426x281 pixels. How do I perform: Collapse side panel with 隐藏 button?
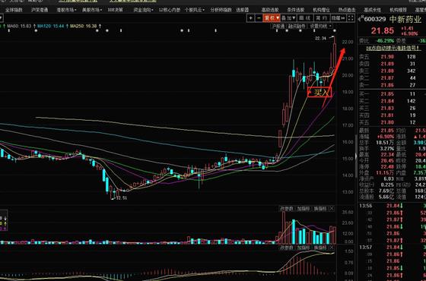pos(338,18)
